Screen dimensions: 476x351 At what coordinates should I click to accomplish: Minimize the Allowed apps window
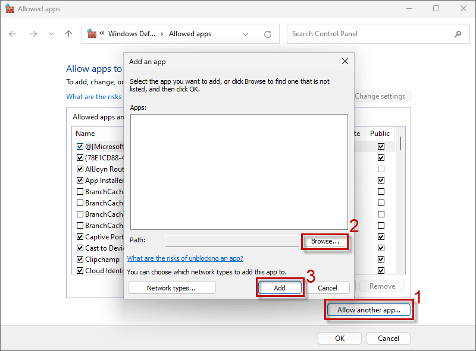(x=409, y=8)
